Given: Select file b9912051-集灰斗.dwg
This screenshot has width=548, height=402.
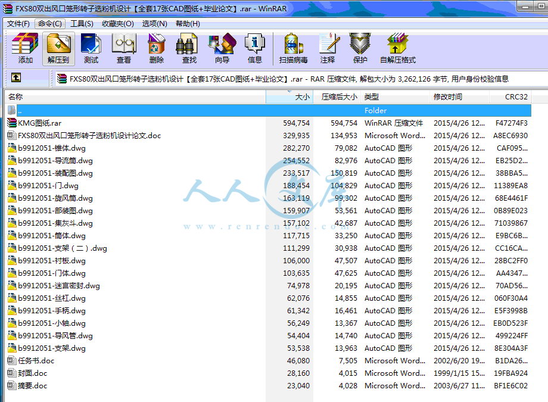Looking at the screenshot, I should (55, 223).
